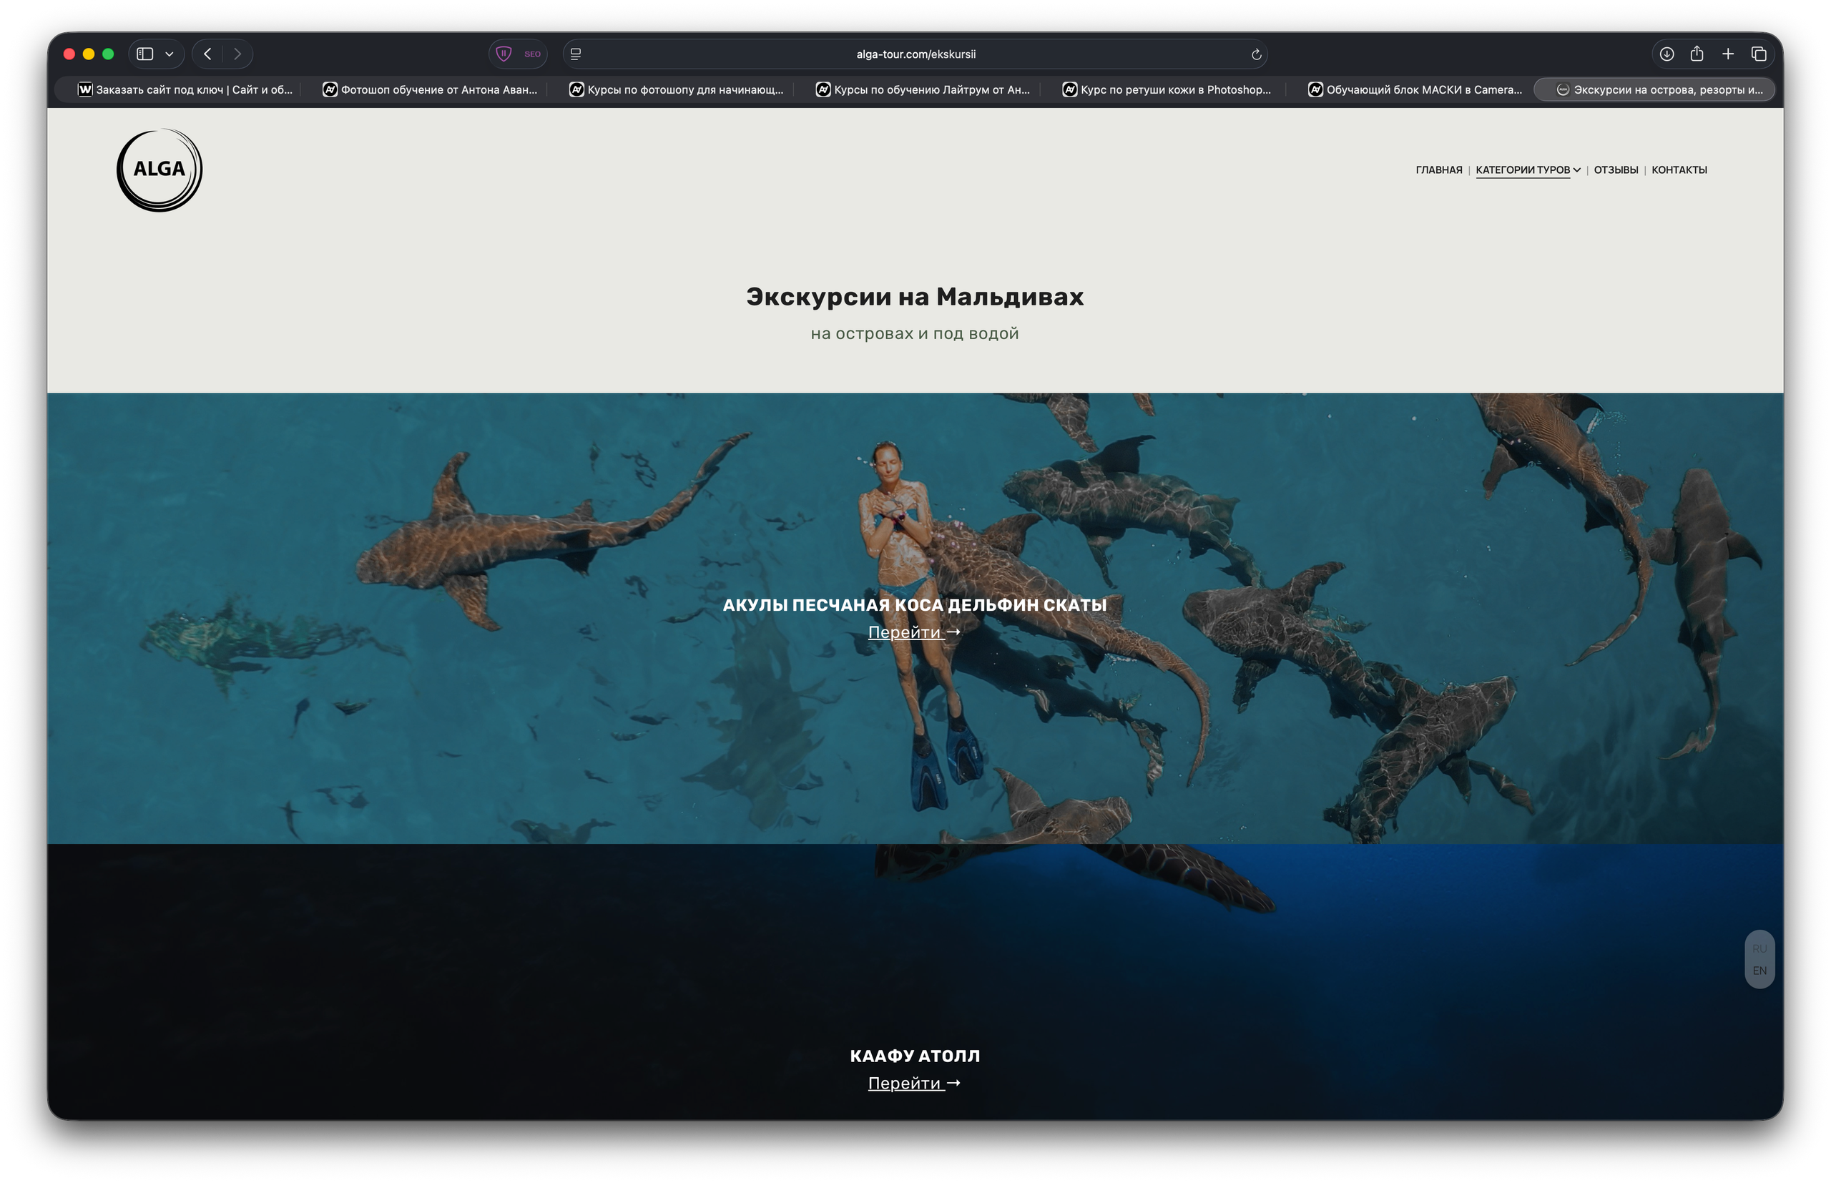Switch site language to EN

(1759, 970)
